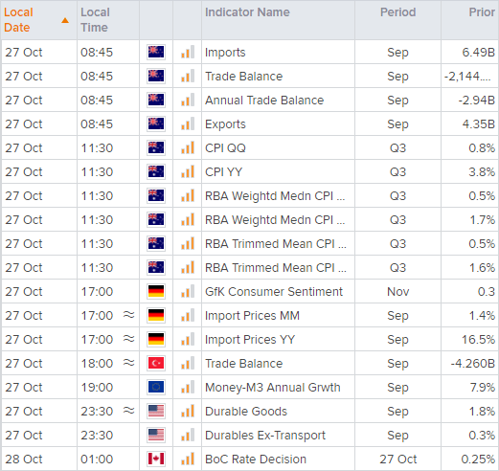Select the Exports row prior value 4.35B
The image size is (499, 471).
pos(479,123)
